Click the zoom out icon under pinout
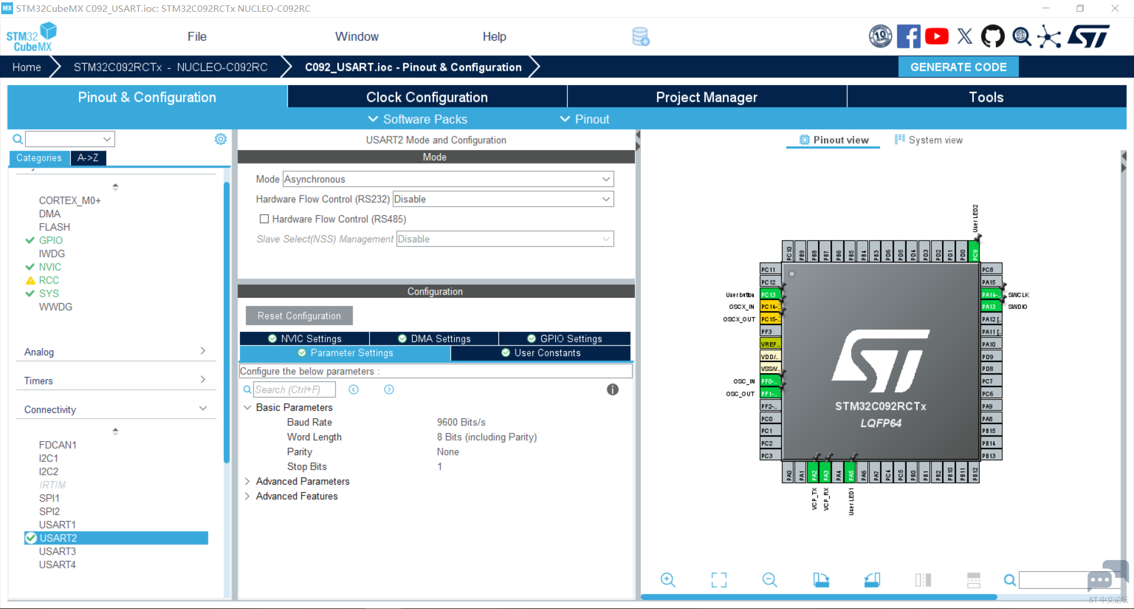This screenshot has height=609, width=1134. [770, 580]
